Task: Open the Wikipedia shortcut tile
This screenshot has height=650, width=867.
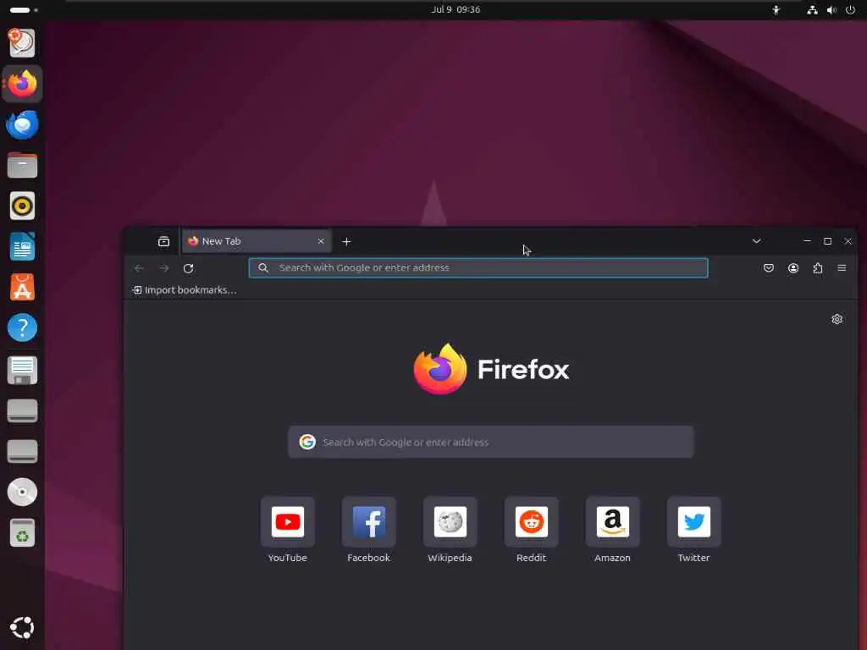Action: tap(450, 521)
